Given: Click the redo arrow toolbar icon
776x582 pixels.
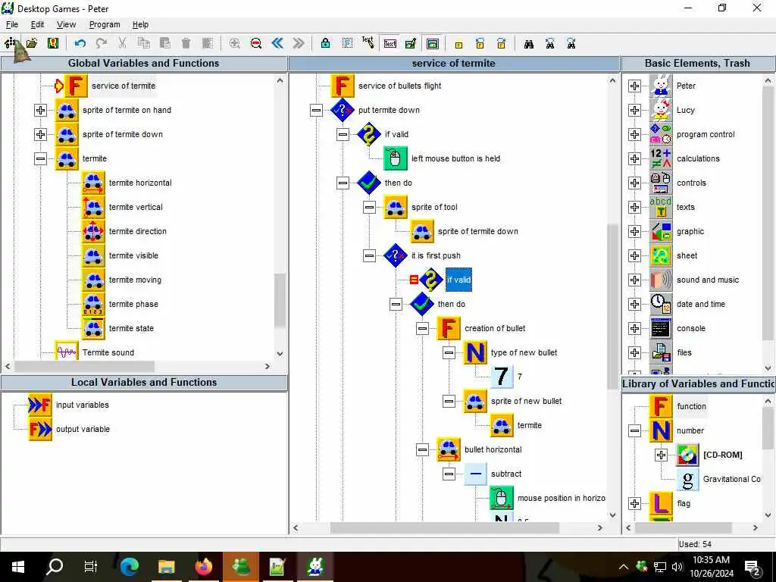Looking at the screenshot, I should [x=102, y=43].
